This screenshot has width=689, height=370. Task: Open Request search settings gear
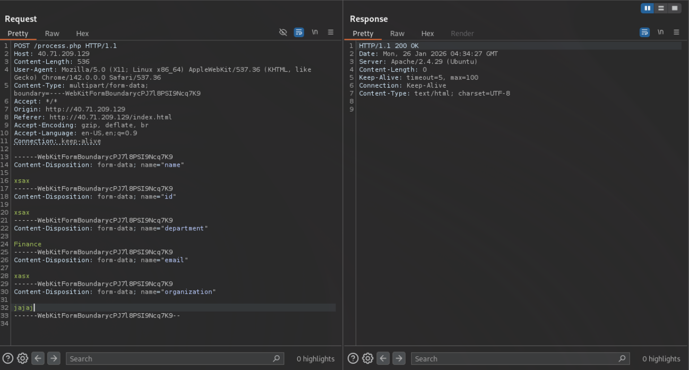click(22, 358)
